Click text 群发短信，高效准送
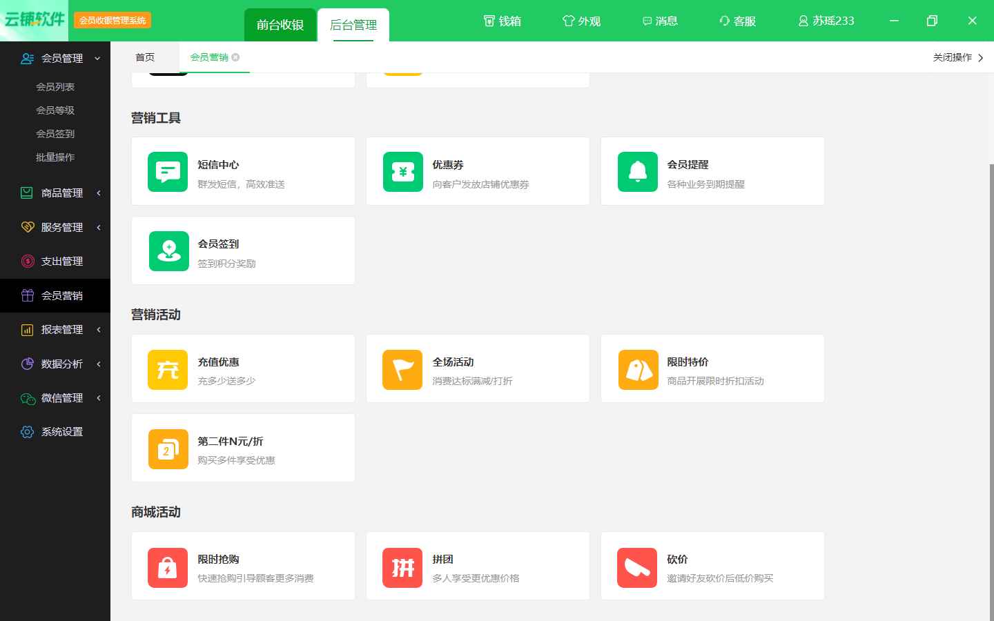The height and width of the screenshot is (621, 994). pyautogui.click(x=241, y=184)
